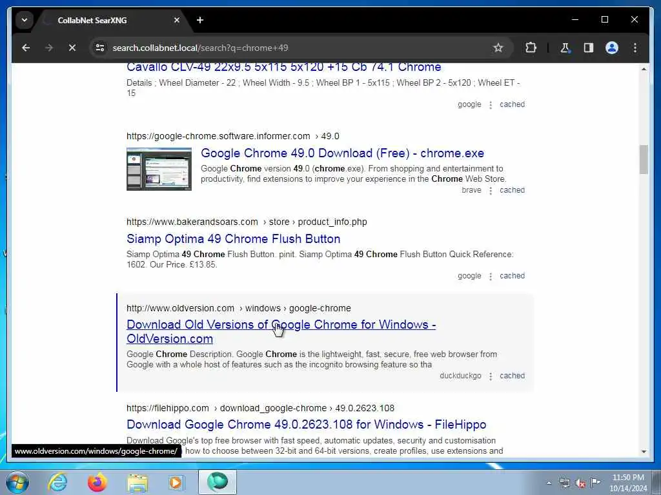Click the scrollbar down arrow

pyautogui.click(x=644, y=452)
